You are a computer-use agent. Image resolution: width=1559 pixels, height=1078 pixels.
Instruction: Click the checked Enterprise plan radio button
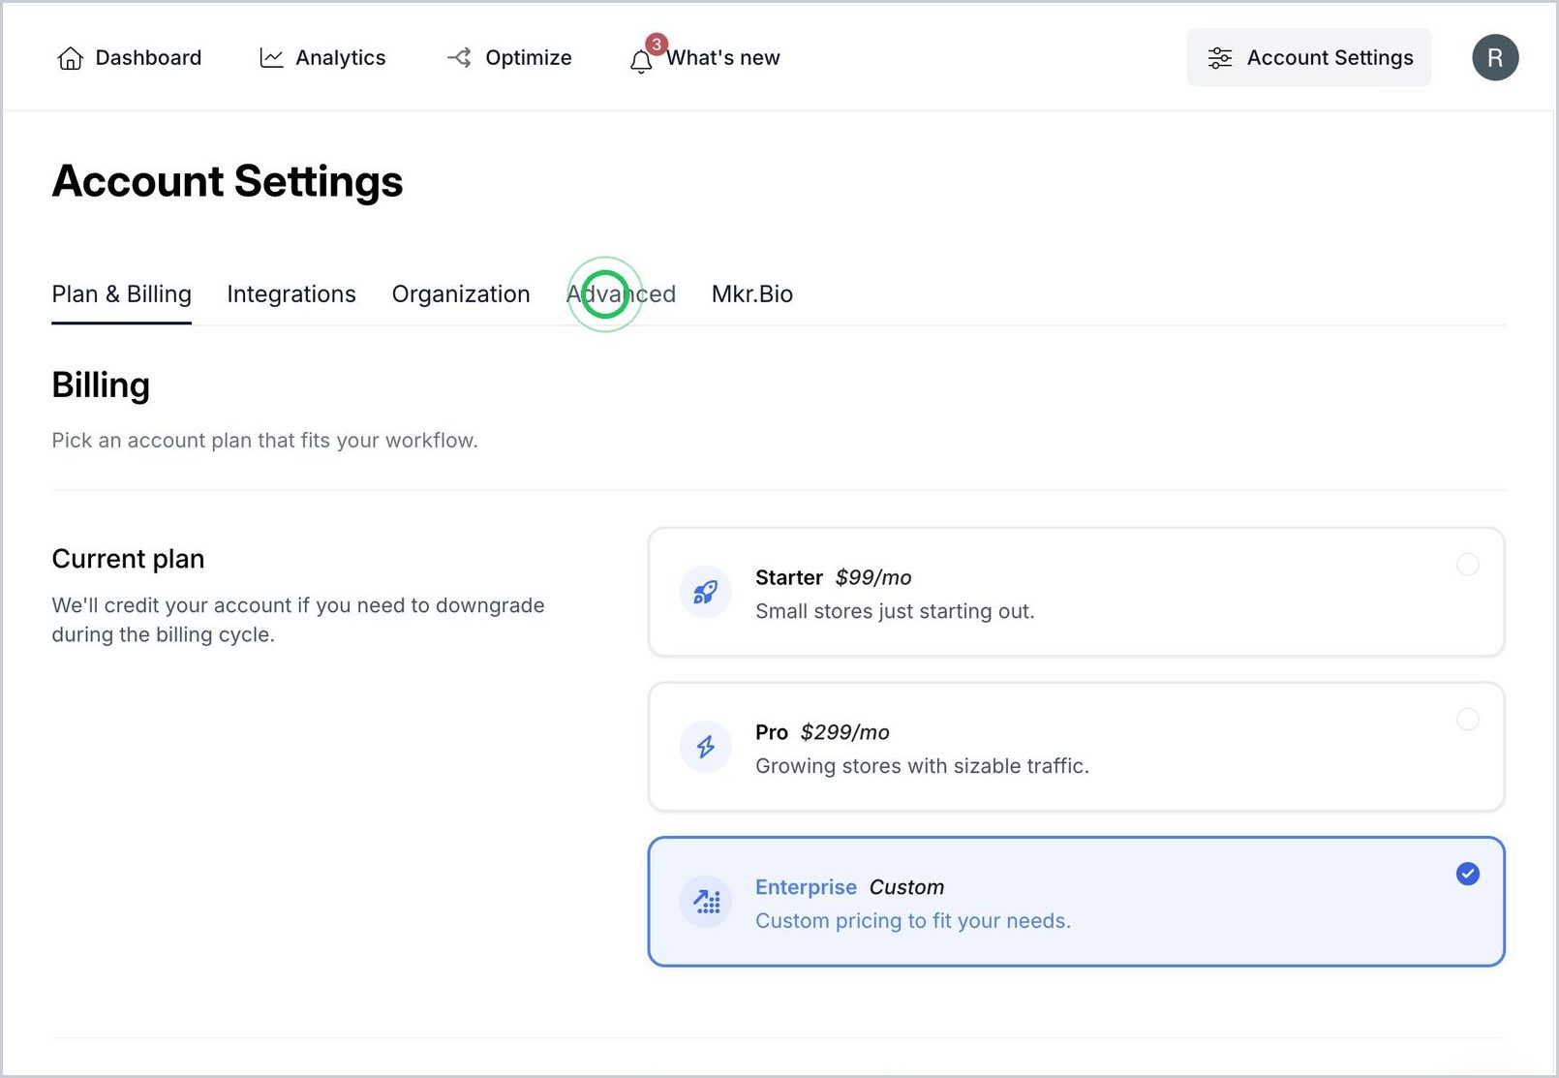pyautogui.click(x=1468, y=874)
